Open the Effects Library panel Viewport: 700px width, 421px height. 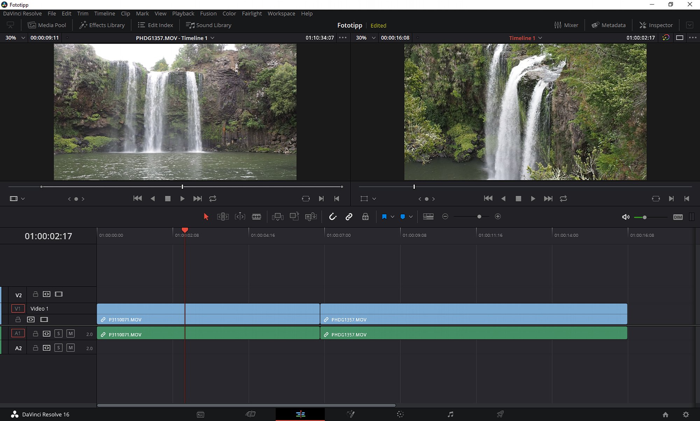tap(102, 25)
